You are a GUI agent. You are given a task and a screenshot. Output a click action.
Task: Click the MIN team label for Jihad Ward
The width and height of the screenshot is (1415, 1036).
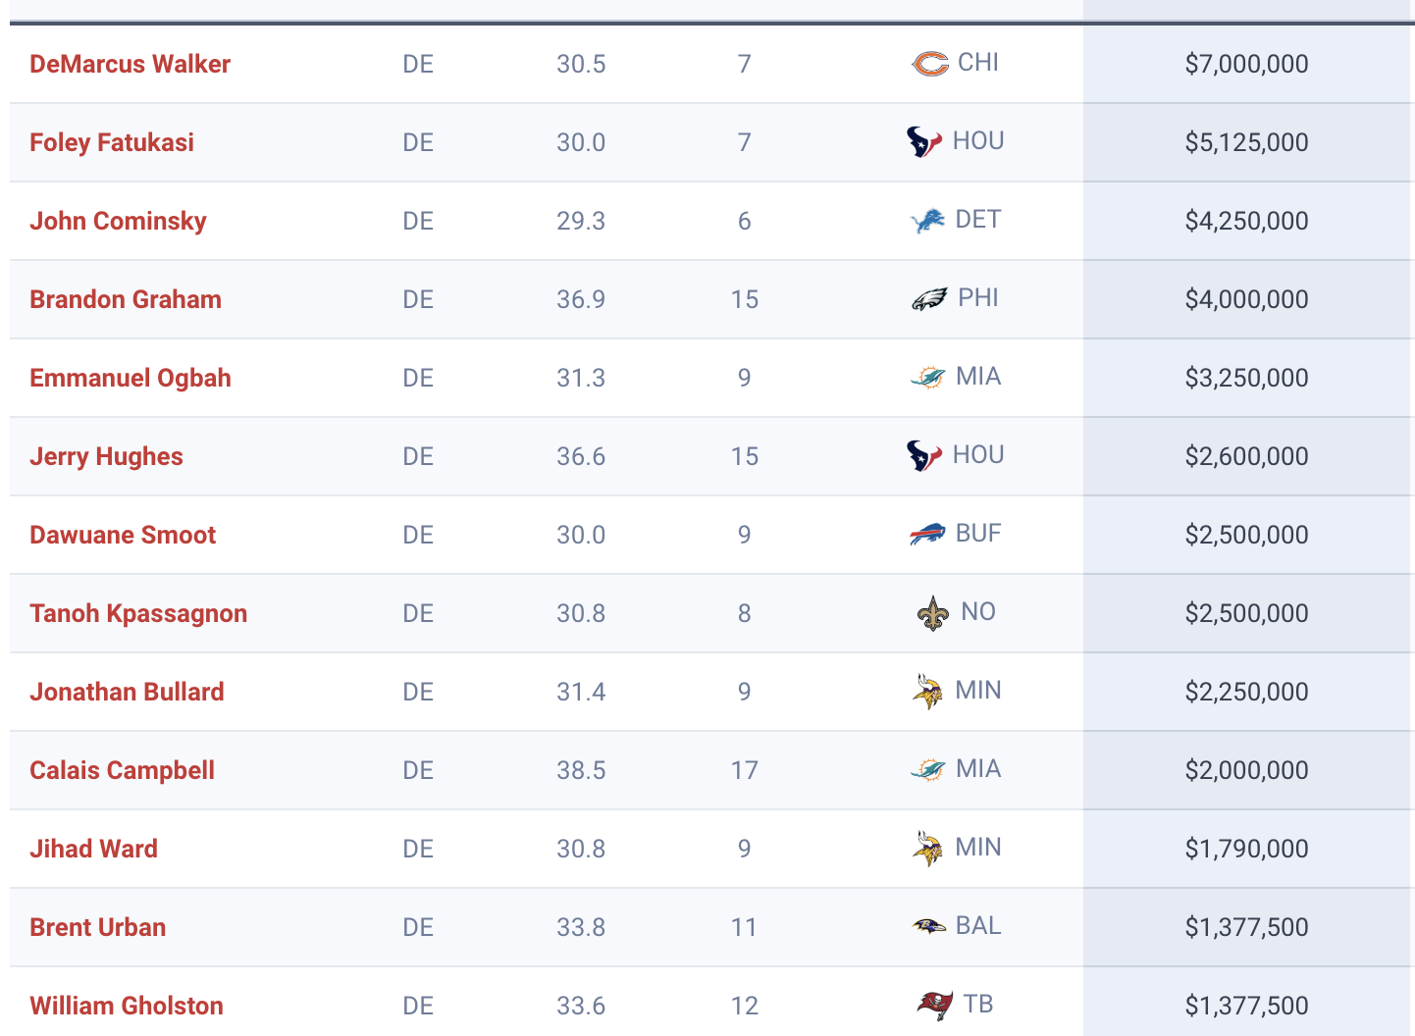[x=978, y=848]
